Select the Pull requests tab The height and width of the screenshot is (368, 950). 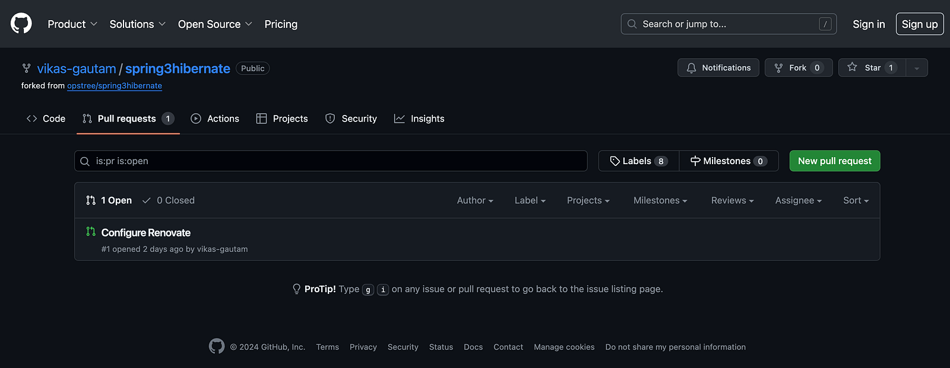[128, 119]
